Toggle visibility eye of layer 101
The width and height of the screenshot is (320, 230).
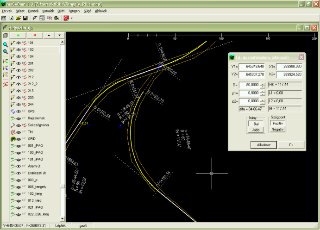19,43
